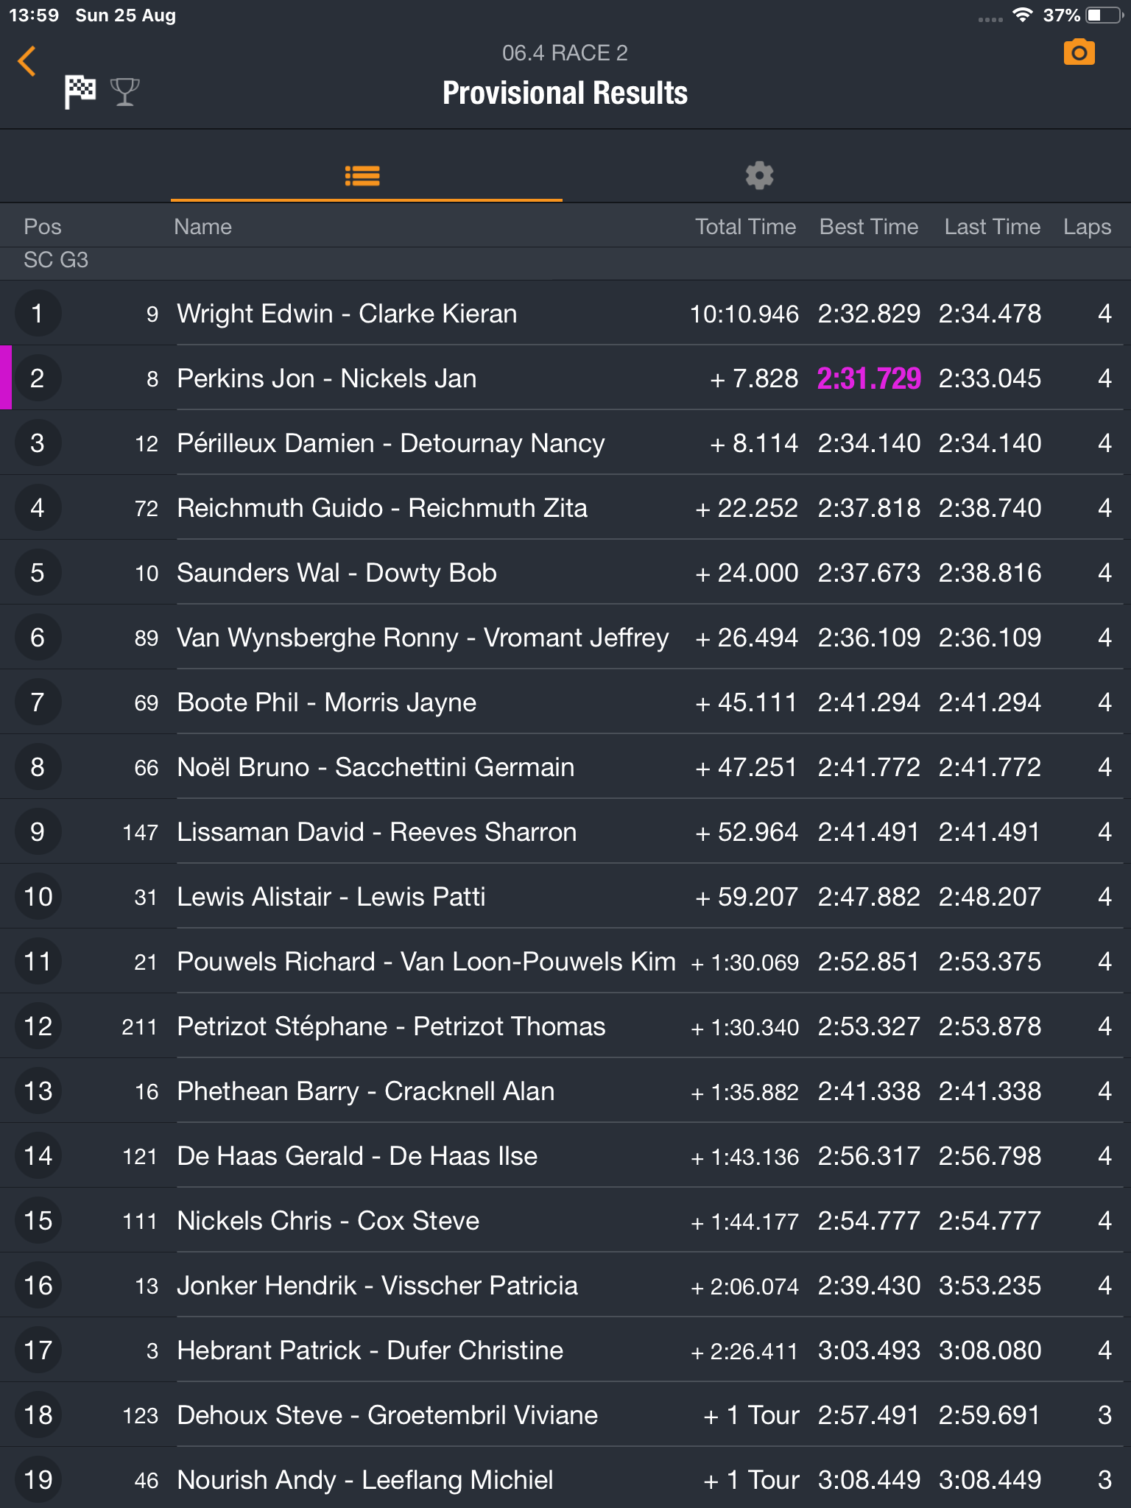
Task: Select position 15 badge for Nickels Chris
Action: (38, 1221)
